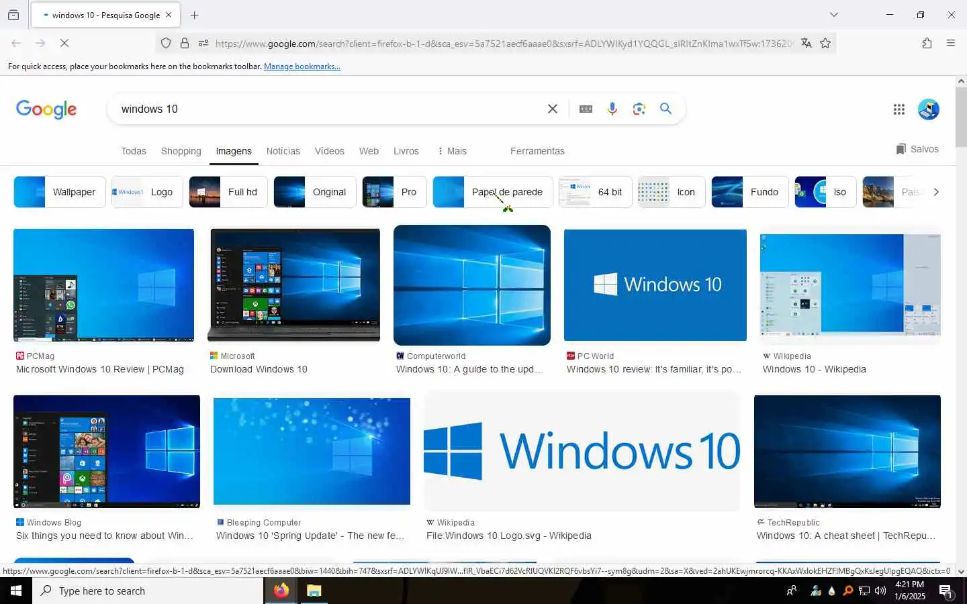The height and width of the screenshot is (604, 967).
Task: Bookmark this page with star icon
Action: pyautogui.click(x=825, y=43)
